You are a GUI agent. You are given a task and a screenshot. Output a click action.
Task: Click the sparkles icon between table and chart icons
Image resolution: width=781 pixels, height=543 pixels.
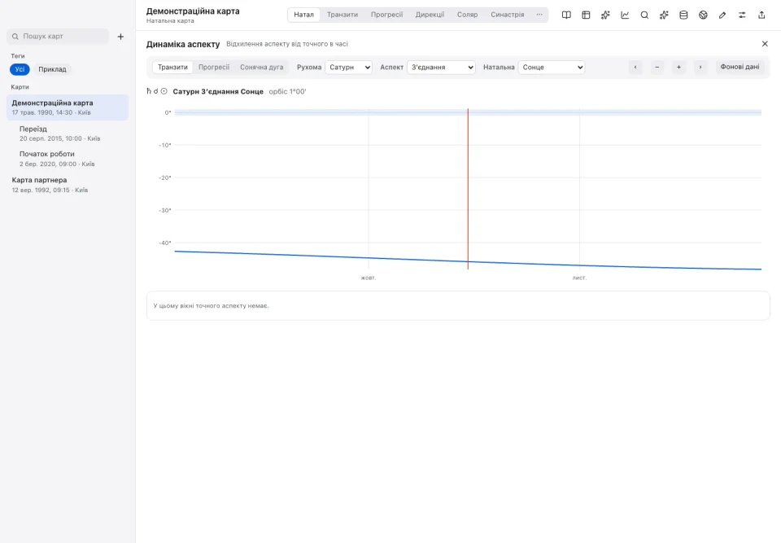click(605, 15)
